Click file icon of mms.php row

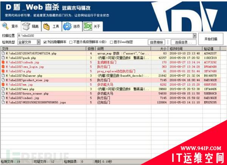pyautogui.click(x=3, y=89)
